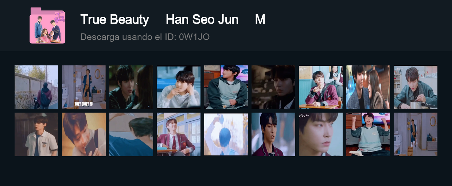The height and width of the screenshot is (186, 452).
Task: Click the Han Seo Jun title text
Action: (x=202, y=20)
